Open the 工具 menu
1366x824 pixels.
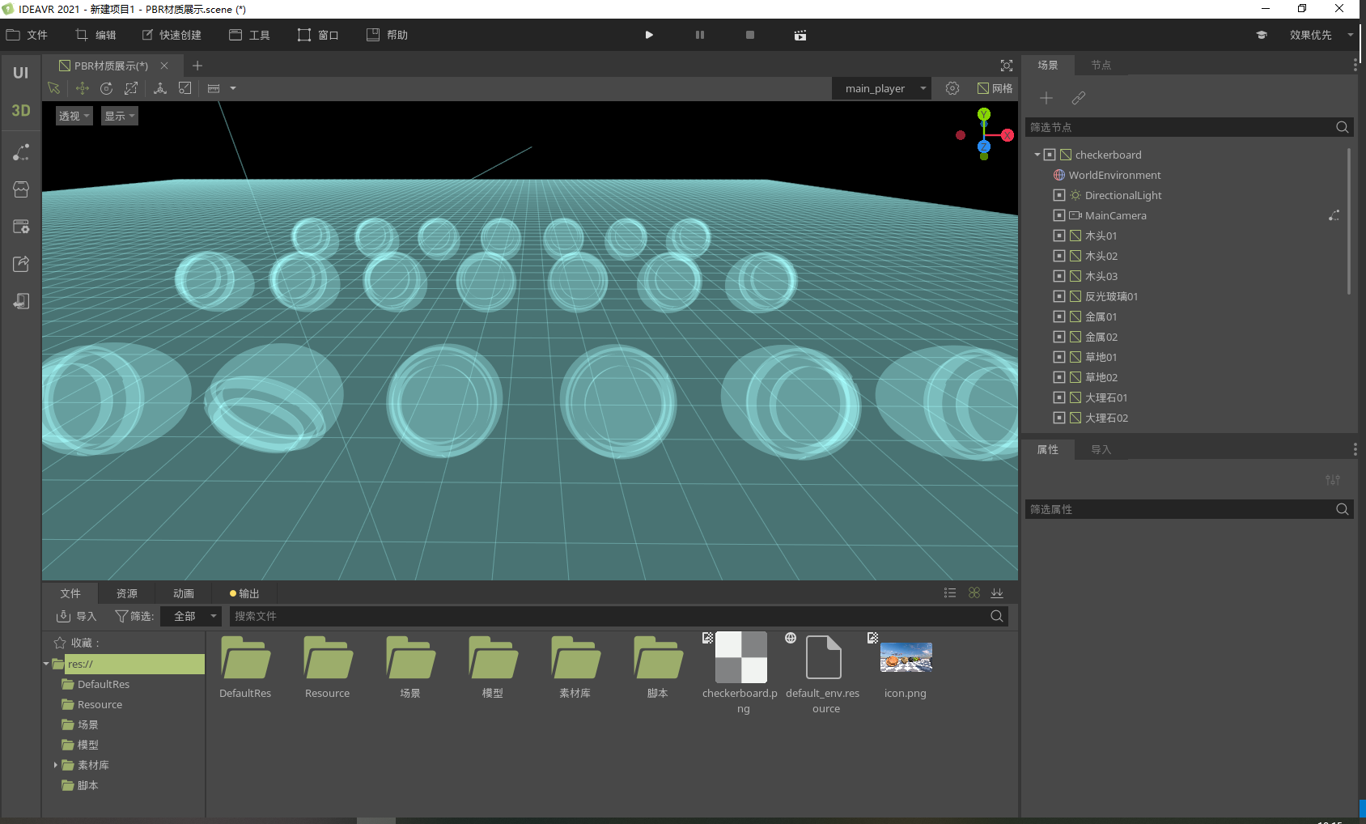pos(249,35)
